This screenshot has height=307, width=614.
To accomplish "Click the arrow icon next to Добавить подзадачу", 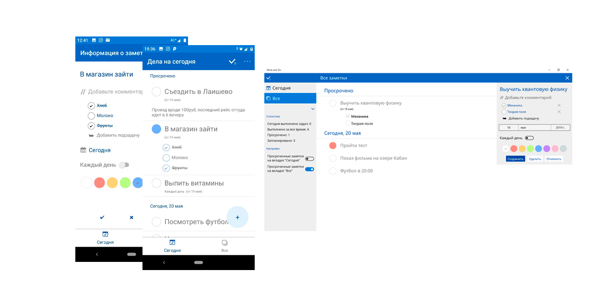I will [505, 118].
